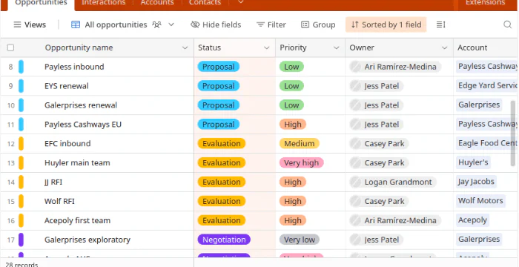Click the Low priority tag in row 10

click(291, 105)
